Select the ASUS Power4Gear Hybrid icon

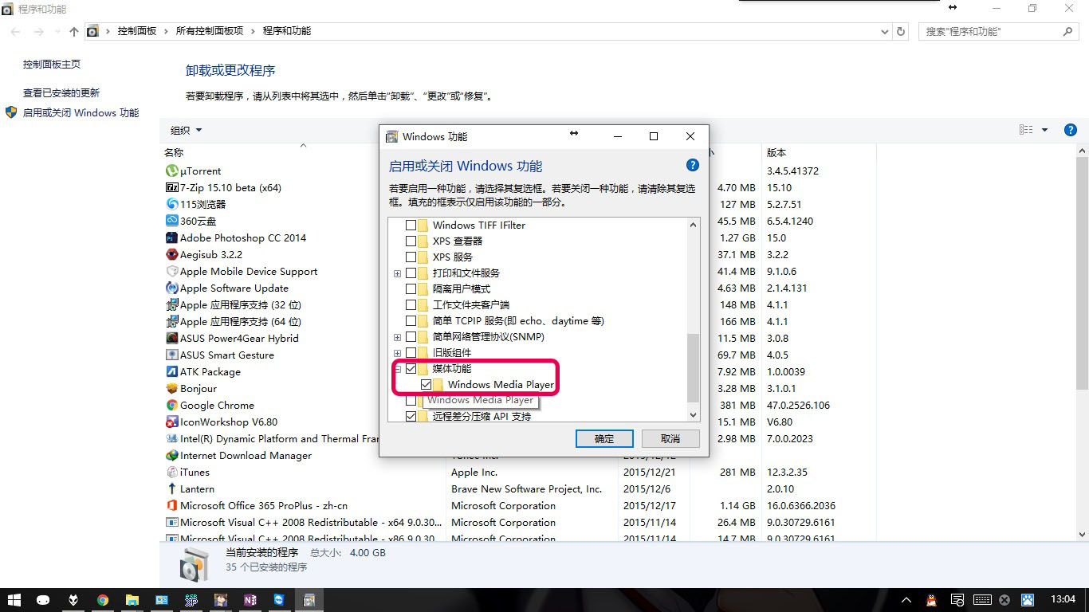coord(171,338)
